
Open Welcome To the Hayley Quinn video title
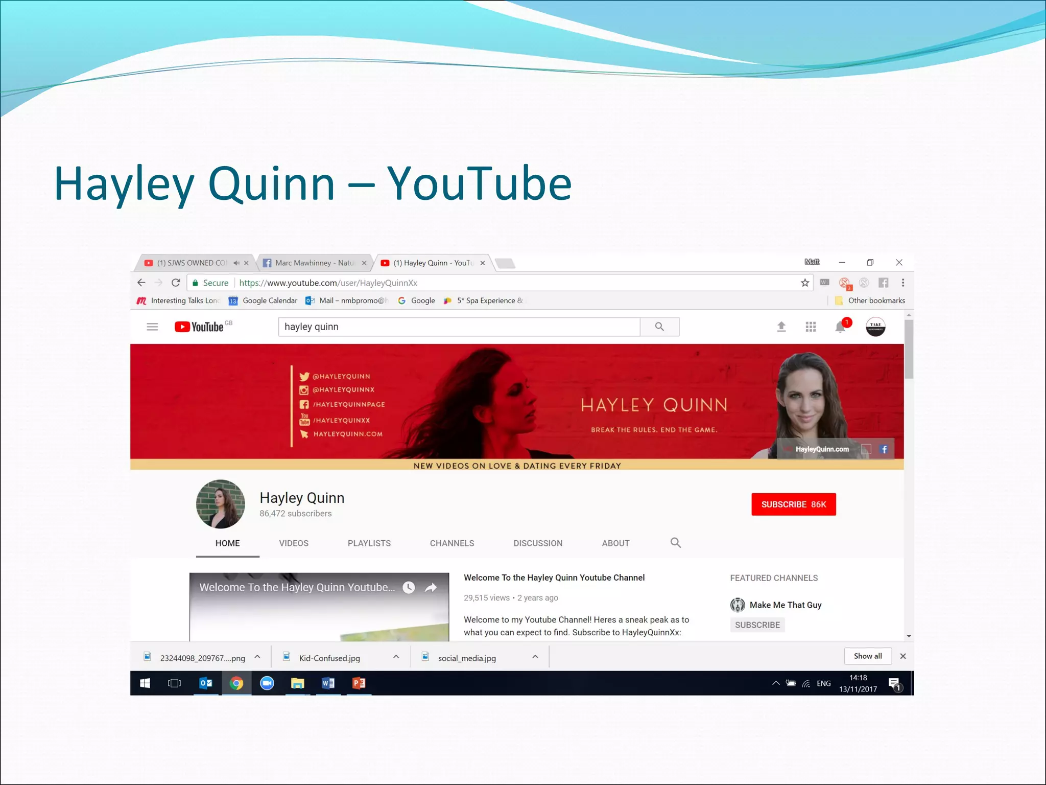(554, 578)
